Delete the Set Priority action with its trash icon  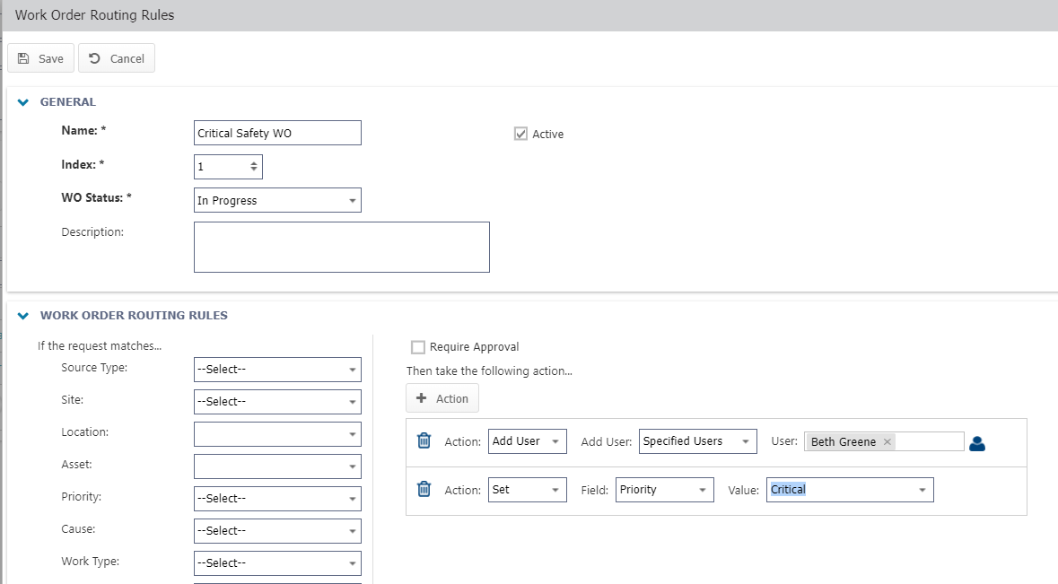coord(424,489)
